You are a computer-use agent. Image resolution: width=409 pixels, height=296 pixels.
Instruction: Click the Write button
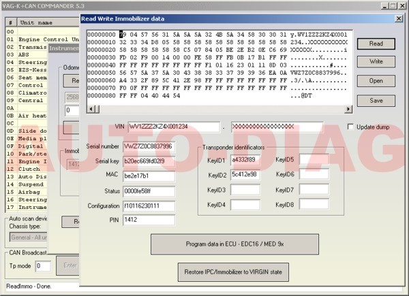[x=376, y=62]
